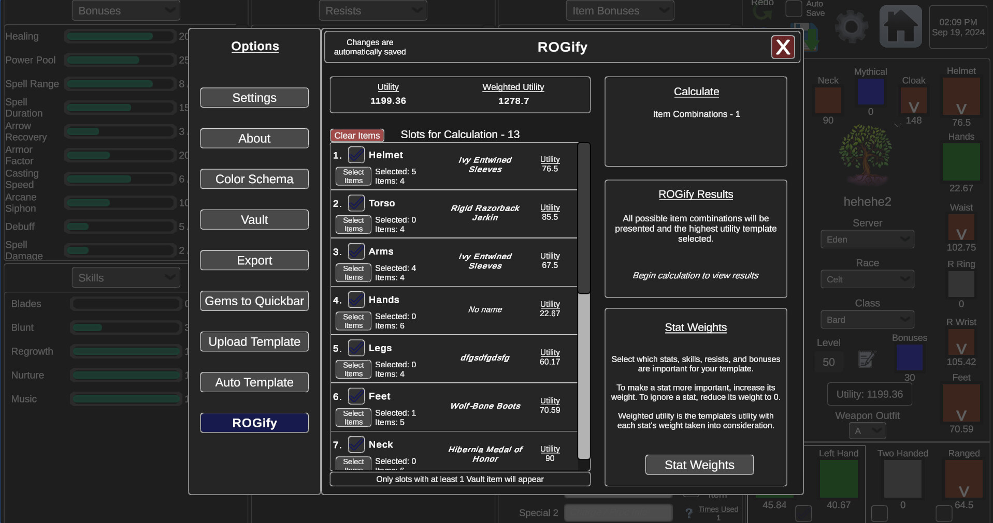
Task: Open the Skills dropdown
Action: pos(125,277)
